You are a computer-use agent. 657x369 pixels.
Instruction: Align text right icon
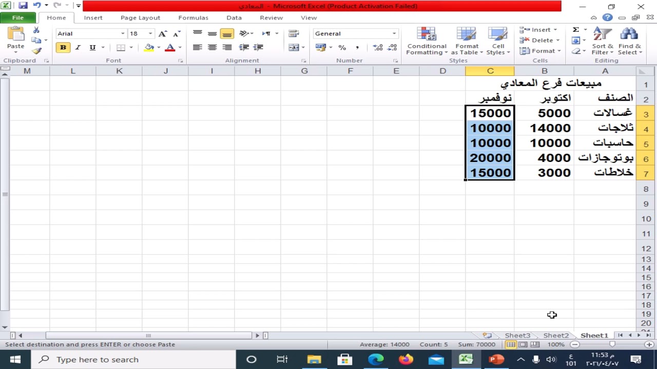(x=227, y=47)
